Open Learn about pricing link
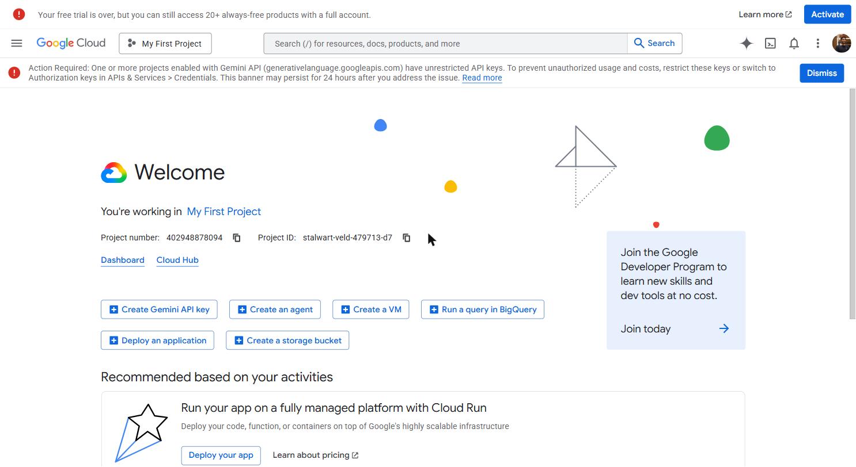This screenshot has height=467, width=856. pos(316,455)
